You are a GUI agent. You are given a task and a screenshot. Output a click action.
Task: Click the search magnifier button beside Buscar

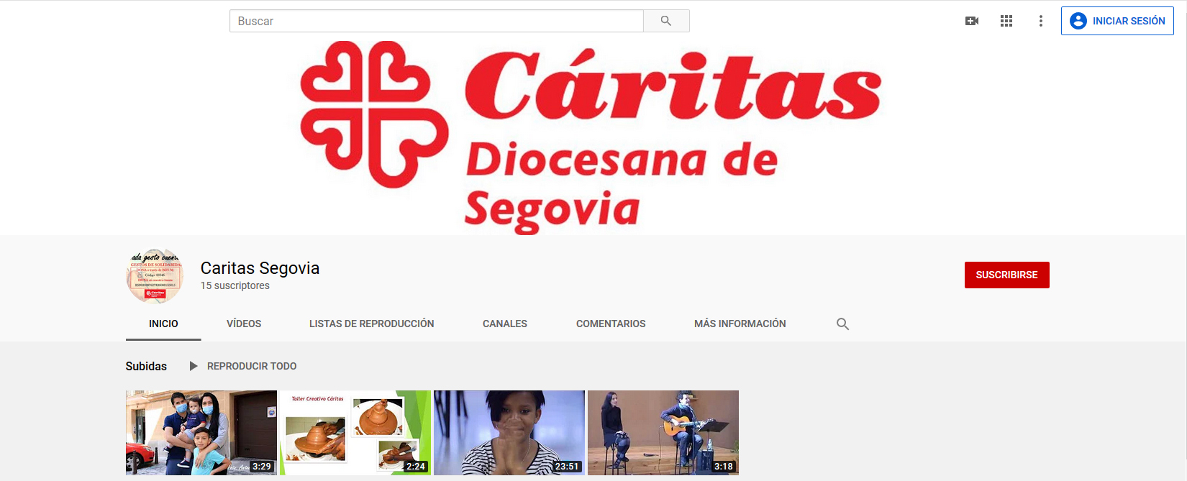click(666, 21)
